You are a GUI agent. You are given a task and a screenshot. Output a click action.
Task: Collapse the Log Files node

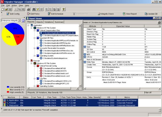[35, 79]
